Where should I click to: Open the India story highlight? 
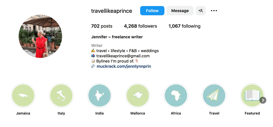click(x=100, y=95)
